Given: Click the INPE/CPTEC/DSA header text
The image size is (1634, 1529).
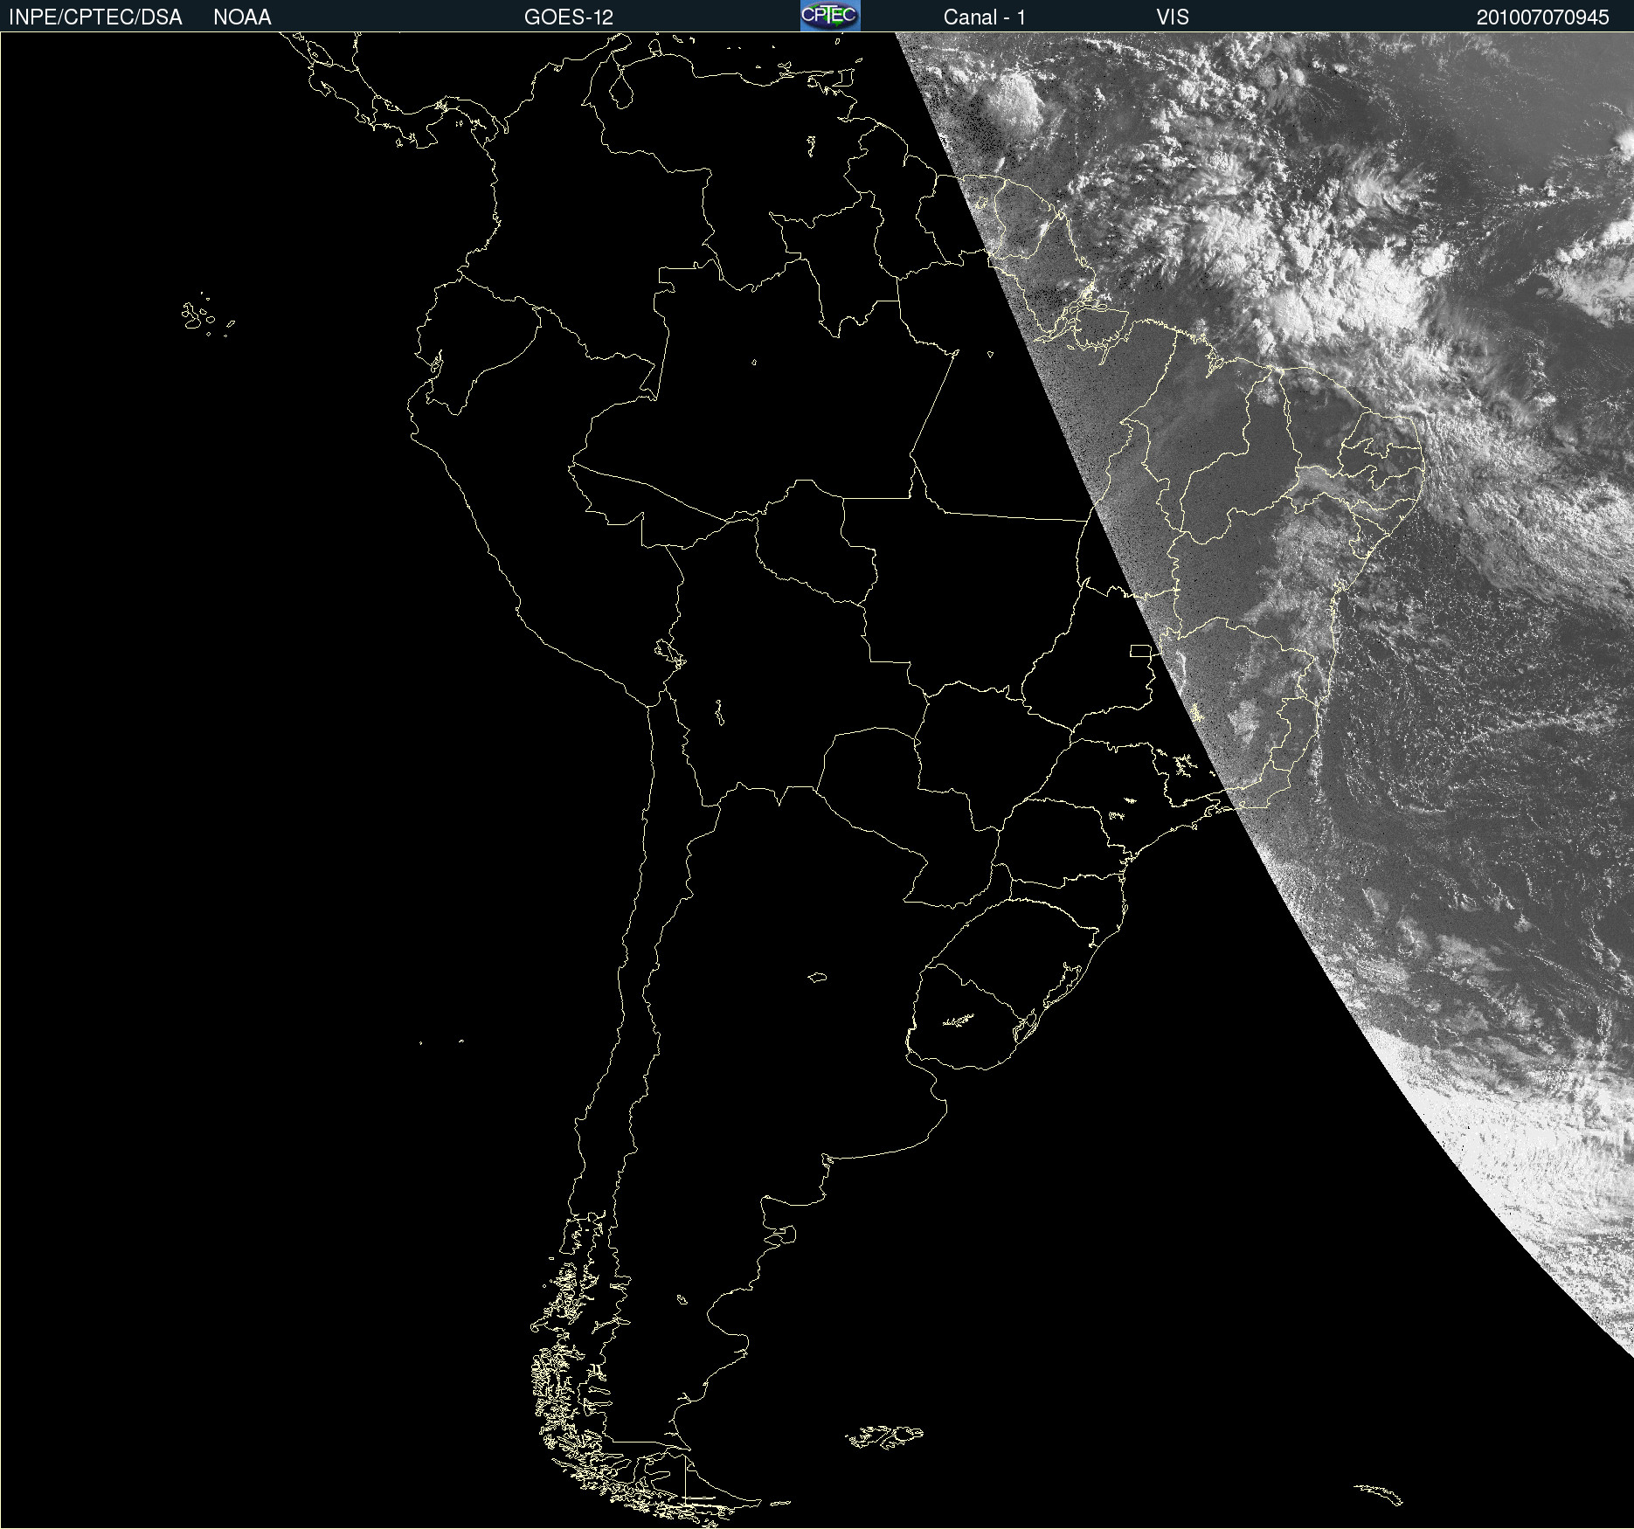Looking at the screenshot, I should click(x=95, y=17).
